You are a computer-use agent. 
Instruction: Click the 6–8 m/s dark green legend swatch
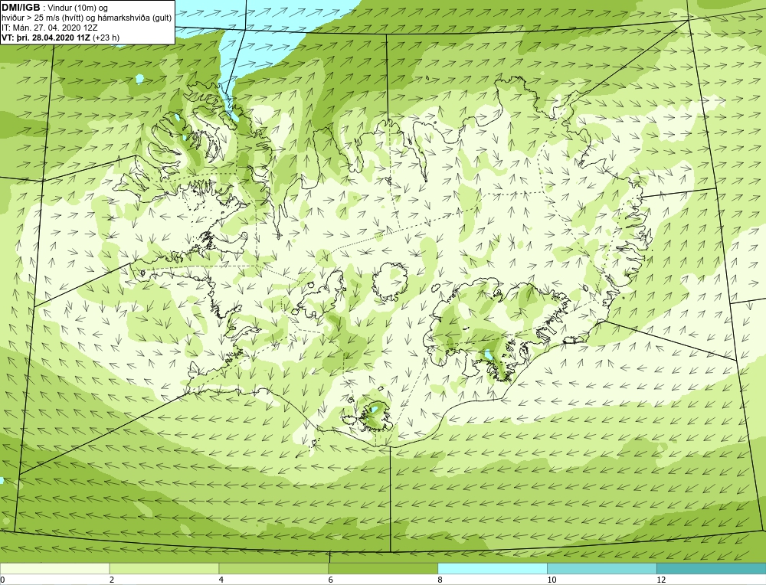pos(383,568)
